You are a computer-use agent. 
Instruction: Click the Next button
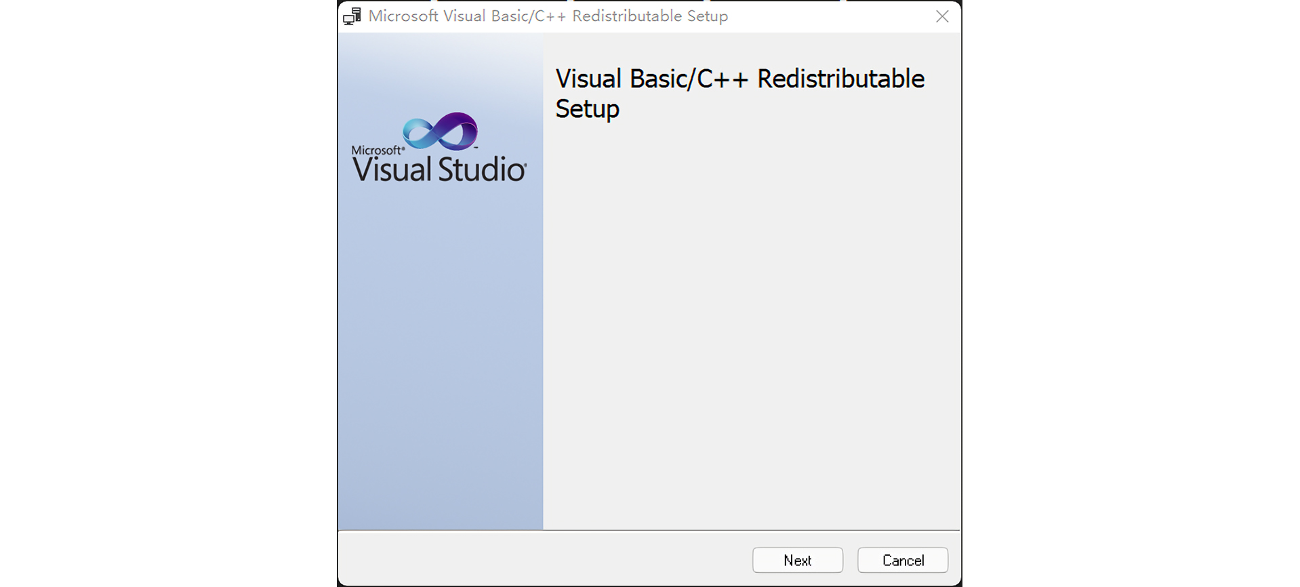coord(797,560)
